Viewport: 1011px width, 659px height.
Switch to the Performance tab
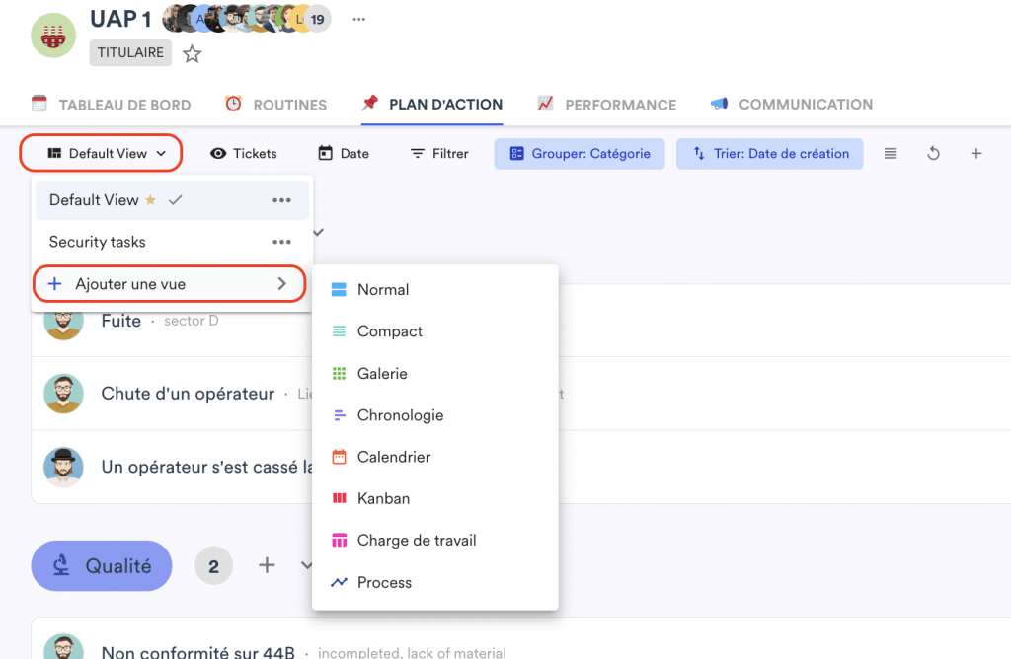point(607,104)
